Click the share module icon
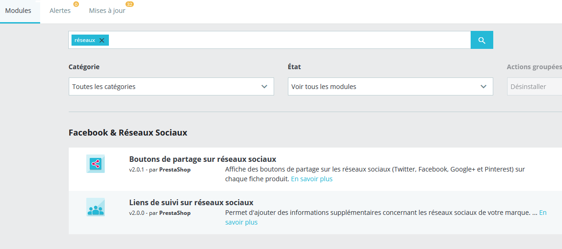Screen dimensions: 562x249 point(96,164)
